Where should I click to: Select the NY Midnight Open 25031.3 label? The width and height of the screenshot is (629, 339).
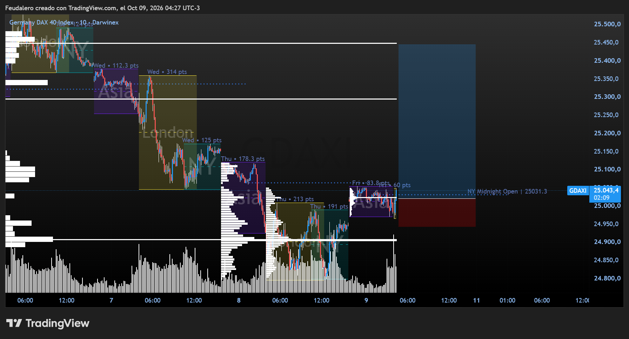507,191
